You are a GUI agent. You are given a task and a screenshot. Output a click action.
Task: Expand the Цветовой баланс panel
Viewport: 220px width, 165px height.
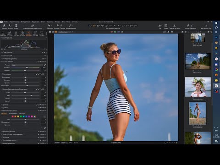click(1, 132)
